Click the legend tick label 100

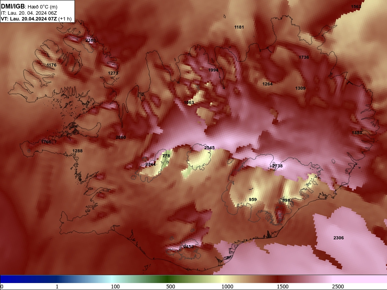115,287
